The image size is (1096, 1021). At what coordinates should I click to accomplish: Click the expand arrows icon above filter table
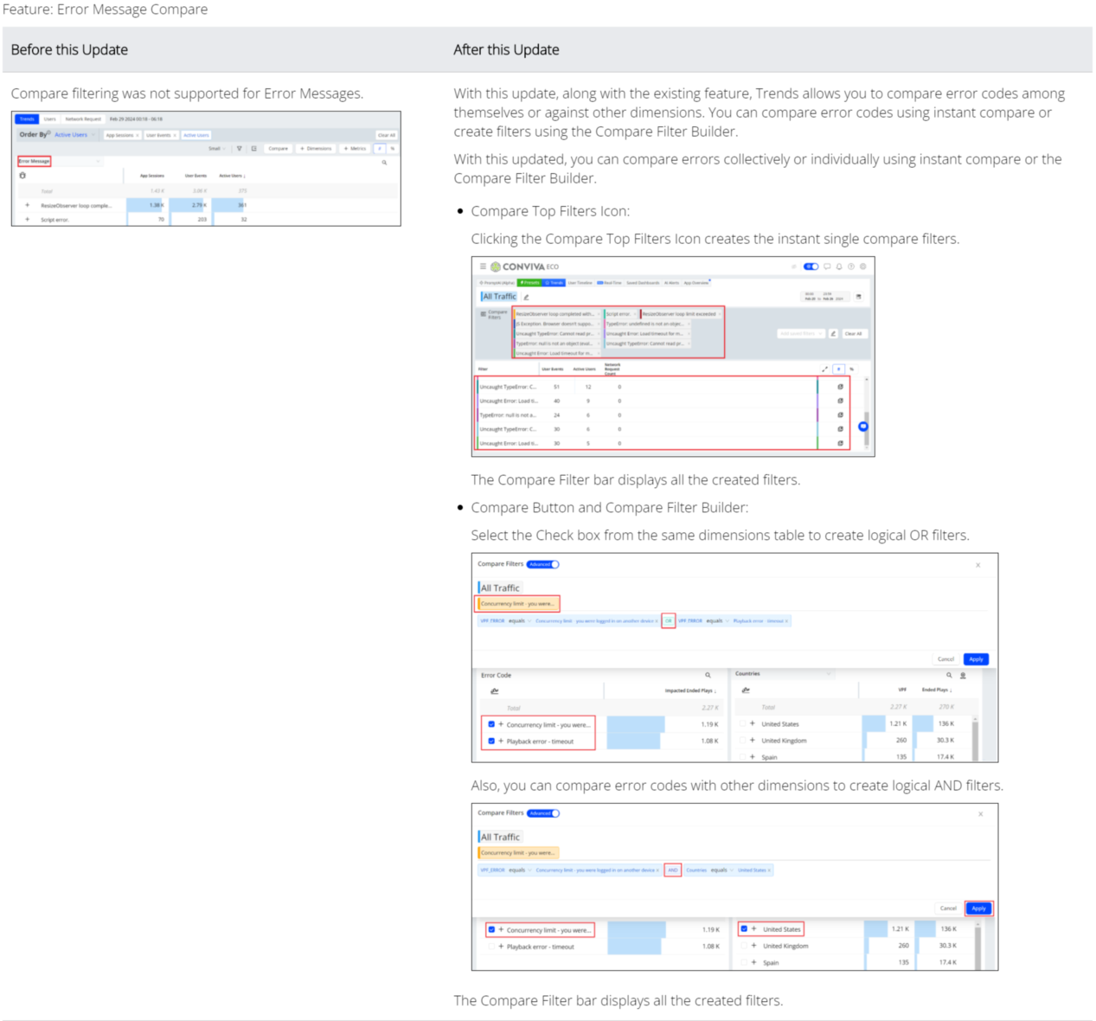click(824, 369)
